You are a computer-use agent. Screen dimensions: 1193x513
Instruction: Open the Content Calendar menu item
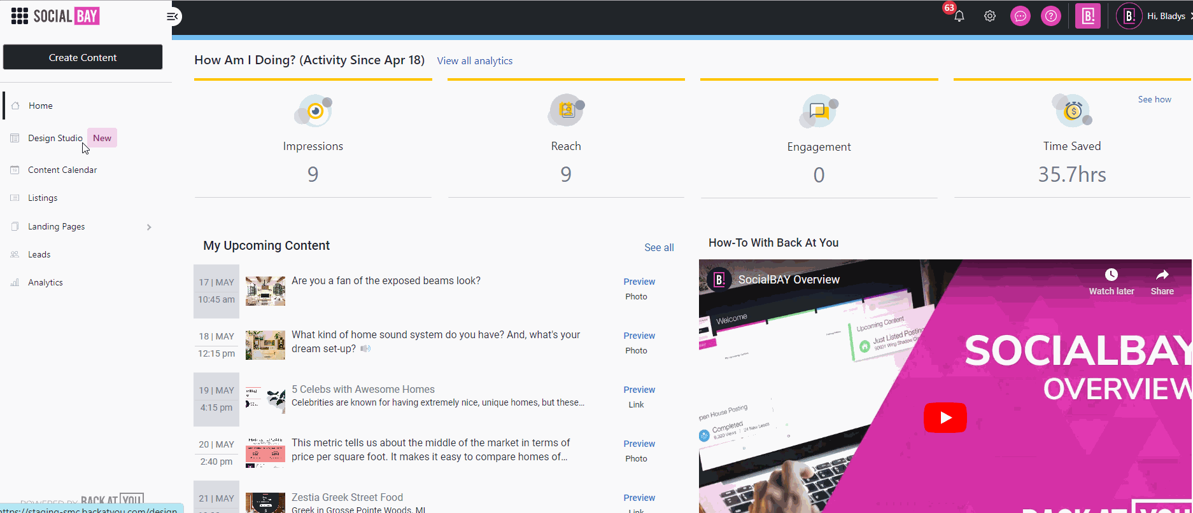62,170
